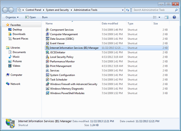Open the Documents library
Viewport: 181px width, 131px height.
(x=19, y=52)
